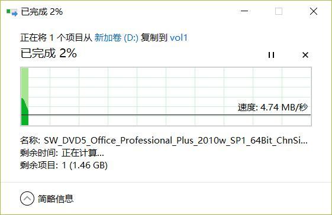Cancel the copy with the X icon
Screen dimensions: 332x215
pyautogui.click(x=305, y=55)
